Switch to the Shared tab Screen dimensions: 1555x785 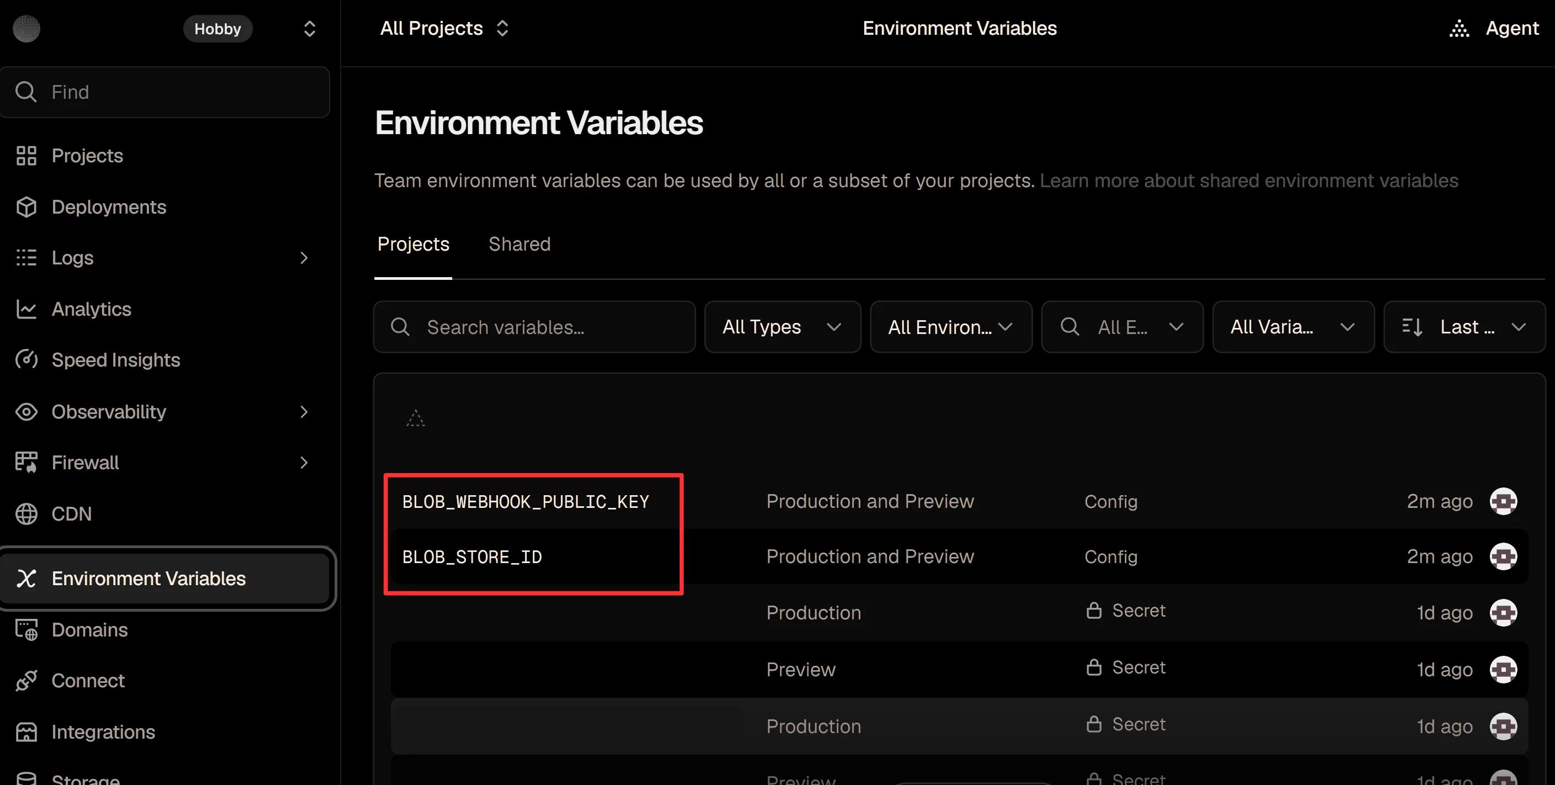pyautogui.click(x=519, y=244)
